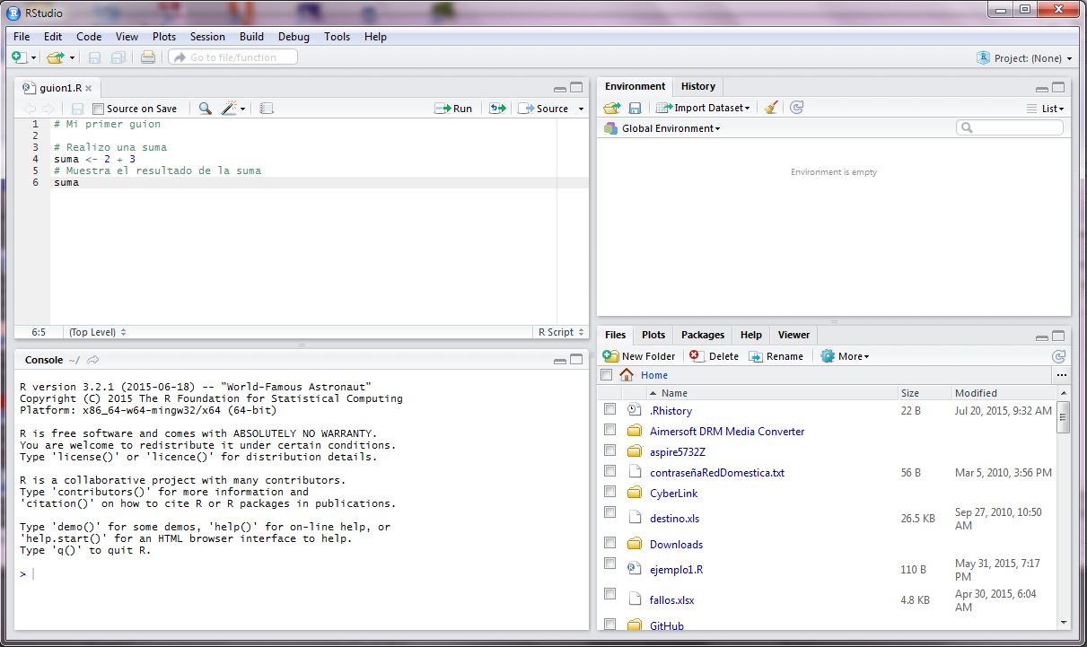Open the (Top Level) scope selector
Viewport: 1087px width, 647px height.
pyautogui.click(x=98, y=332)
